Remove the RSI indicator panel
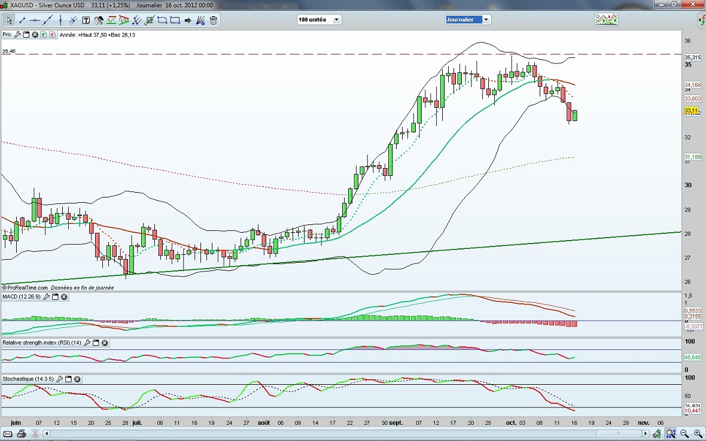 105,343
